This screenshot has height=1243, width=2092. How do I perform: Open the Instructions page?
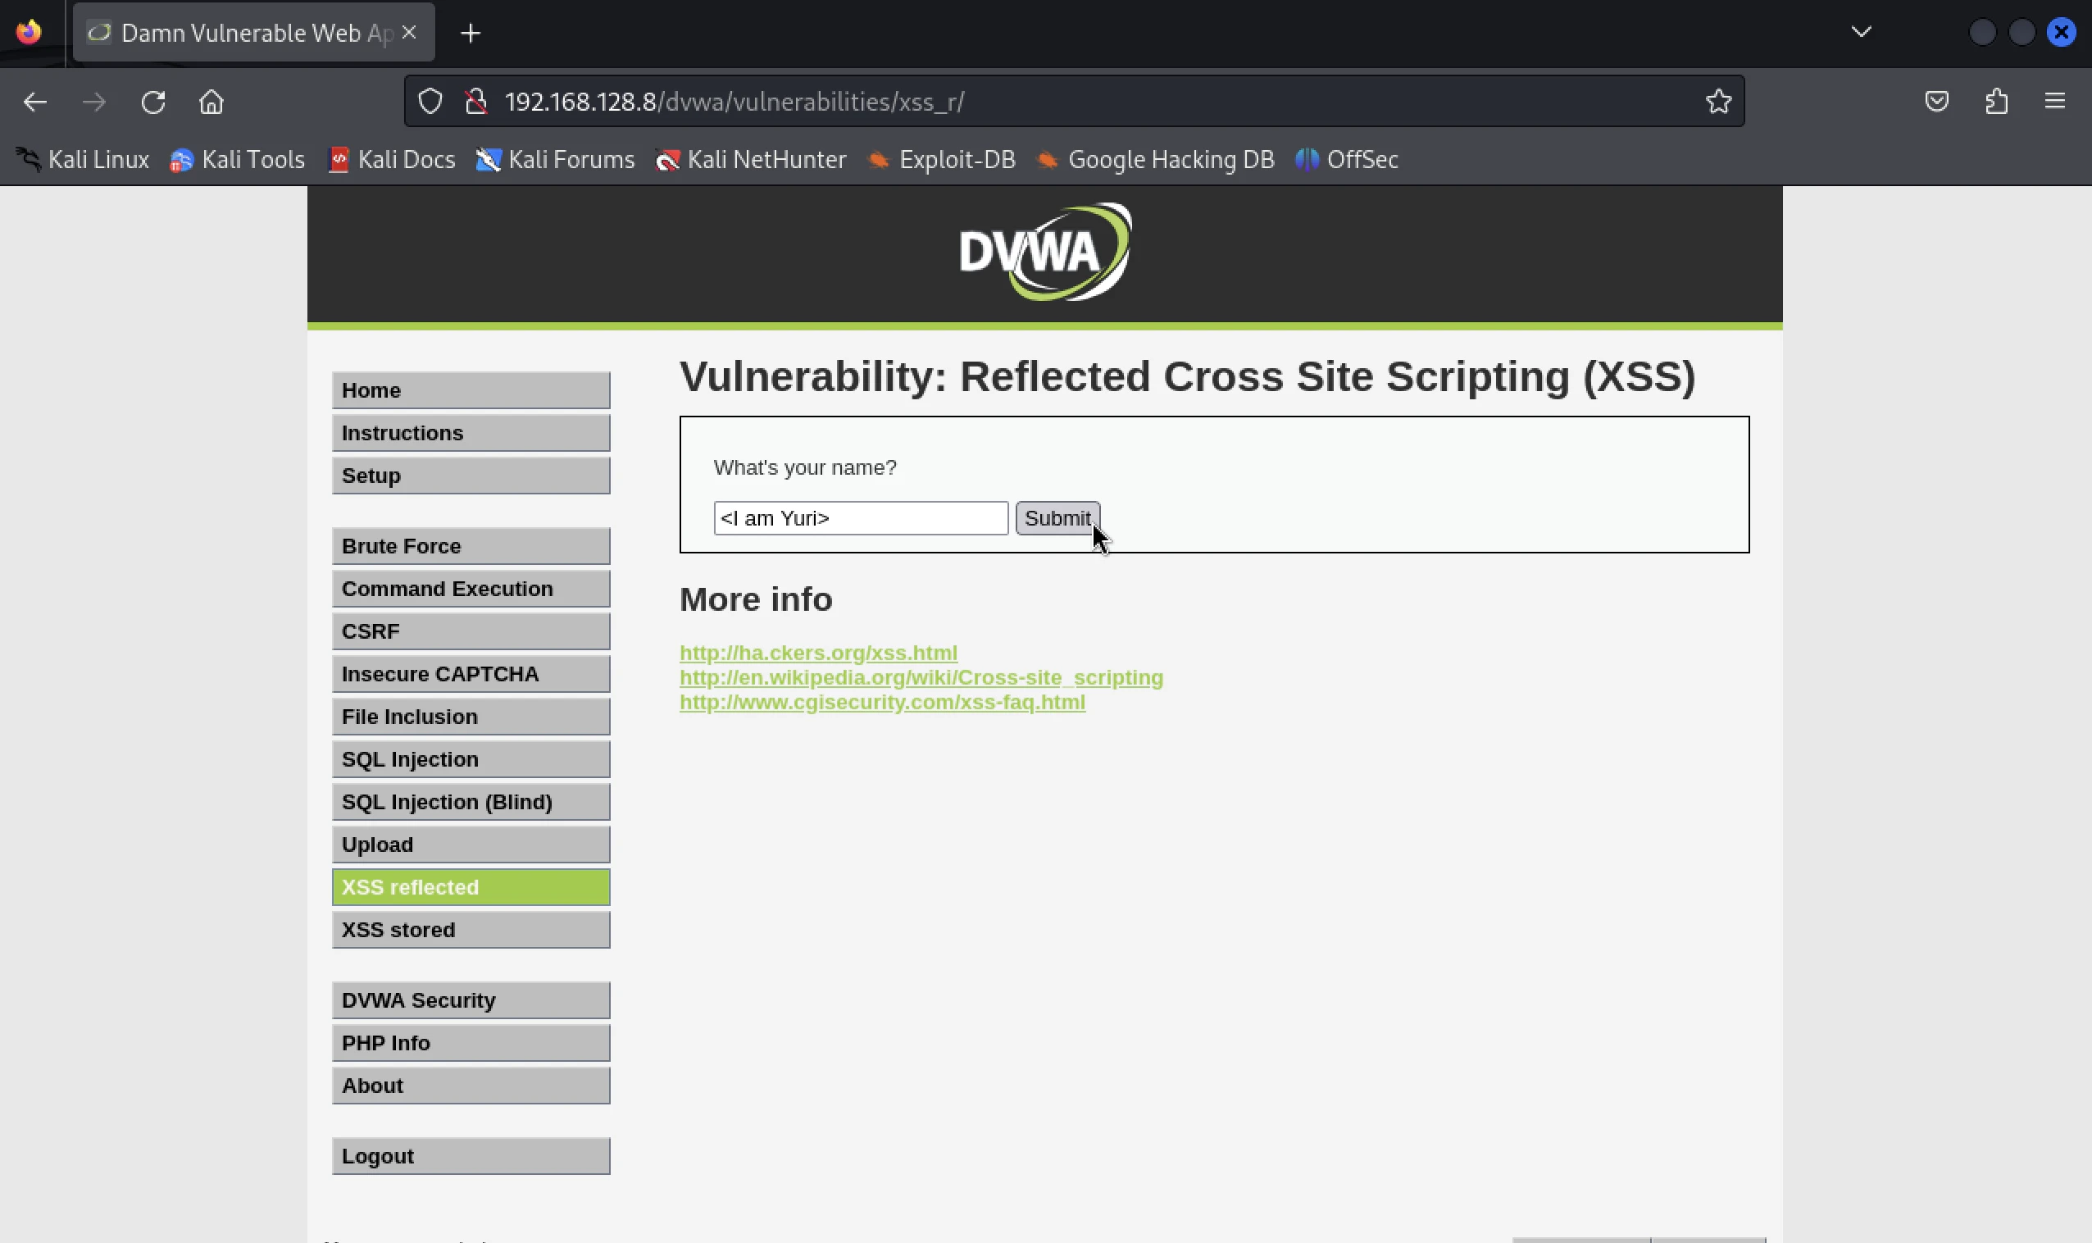[471, 433]
